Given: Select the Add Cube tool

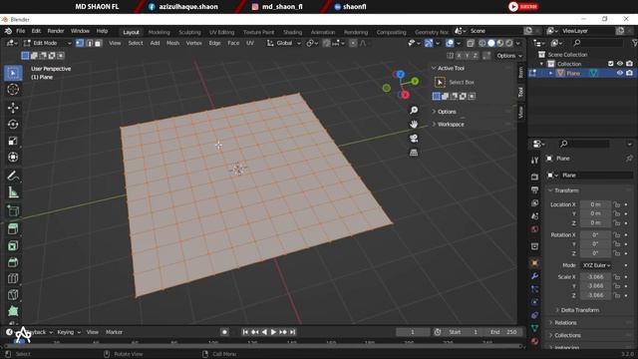Looking at the screenshot, I should (13, 210).
